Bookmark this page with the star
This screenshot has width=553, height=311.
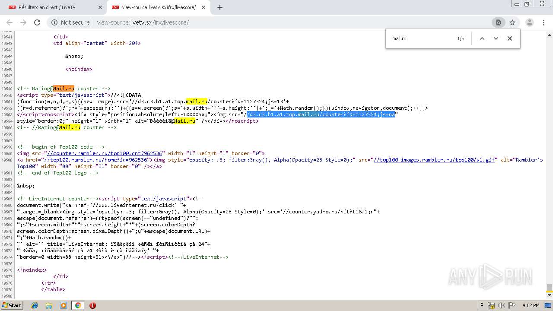coord(512,22)
